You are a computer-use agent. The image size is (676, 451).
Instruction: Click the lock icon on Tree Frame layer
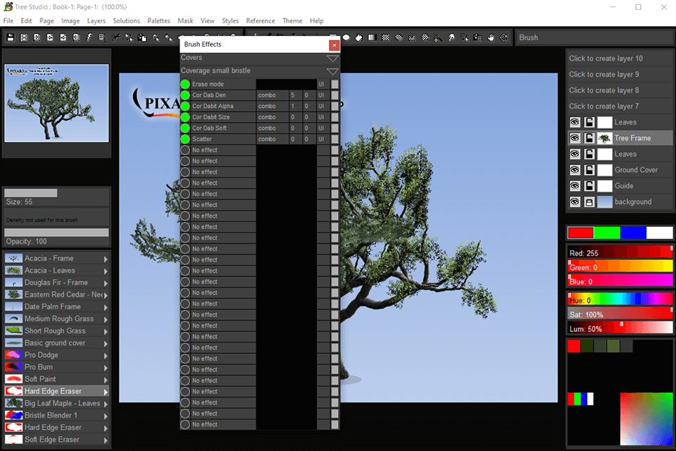point(589,138)
